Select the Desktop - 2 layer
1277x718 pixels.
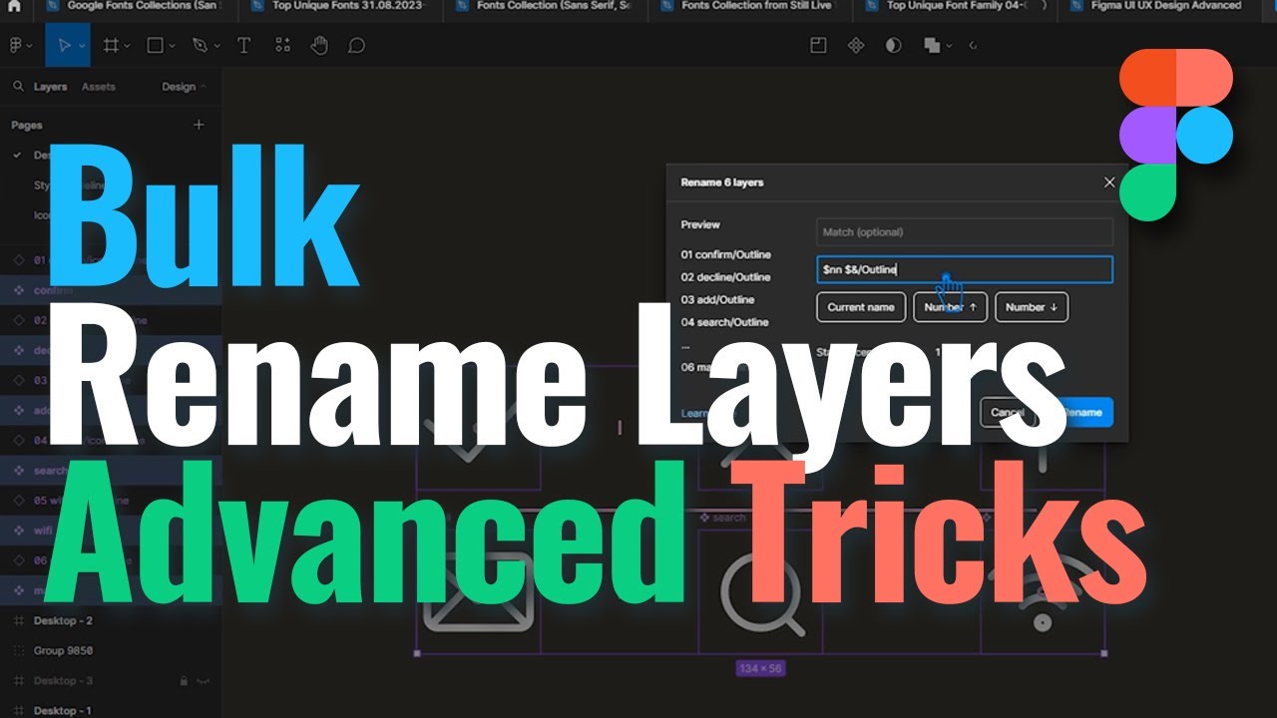(x=63, y=621)
